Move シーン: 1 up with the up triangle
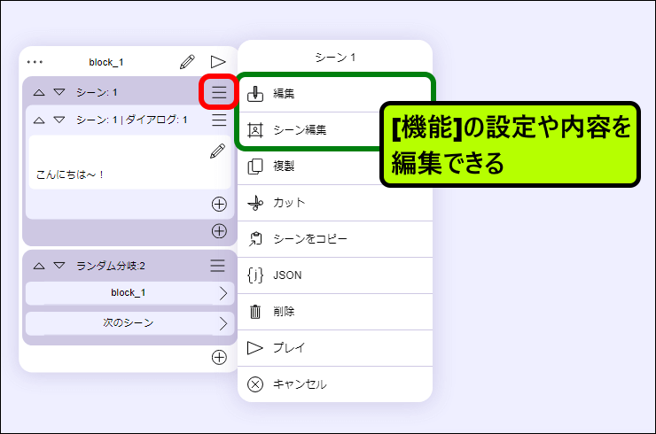 point(39,92)
